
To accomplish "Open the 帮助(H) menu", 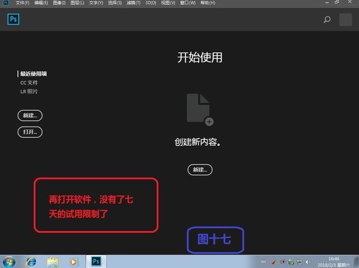I will [x=208, y=3].
